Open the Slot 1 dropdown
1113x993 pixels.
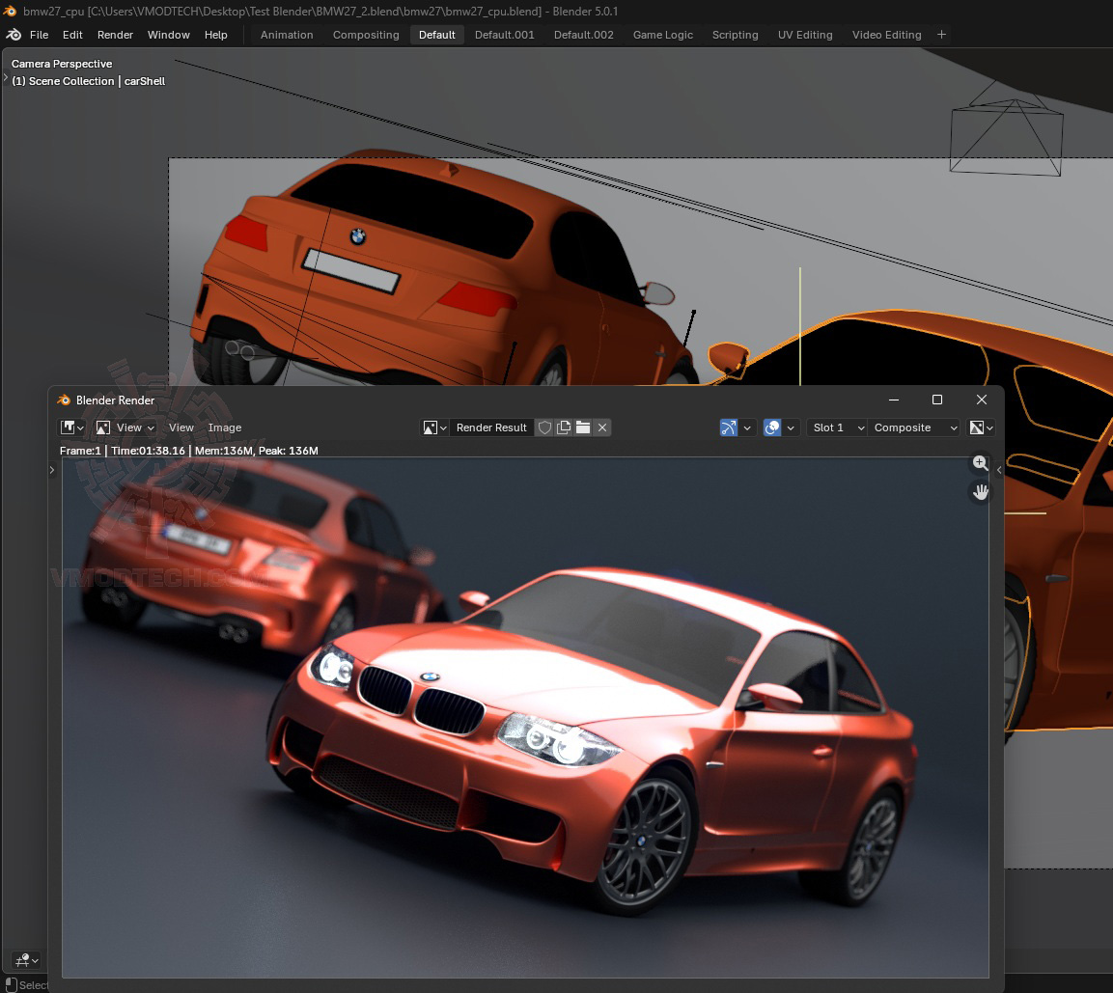(x=836, y=428)
